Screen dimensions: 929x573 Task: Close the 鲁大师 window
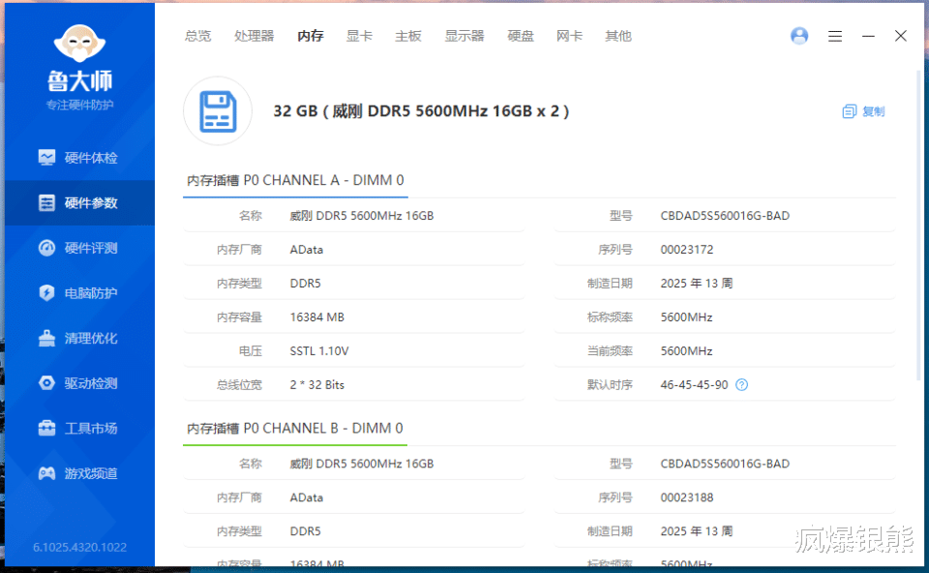coord(901,36)
